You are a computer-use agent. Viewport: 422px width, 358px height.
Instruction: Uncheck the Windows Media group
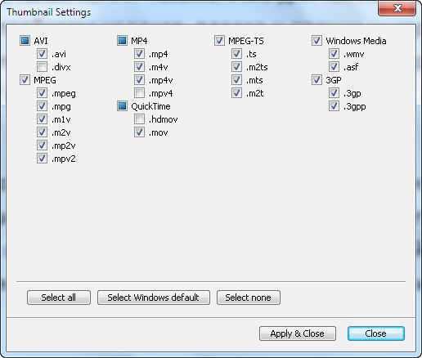[x=316, y=41]
